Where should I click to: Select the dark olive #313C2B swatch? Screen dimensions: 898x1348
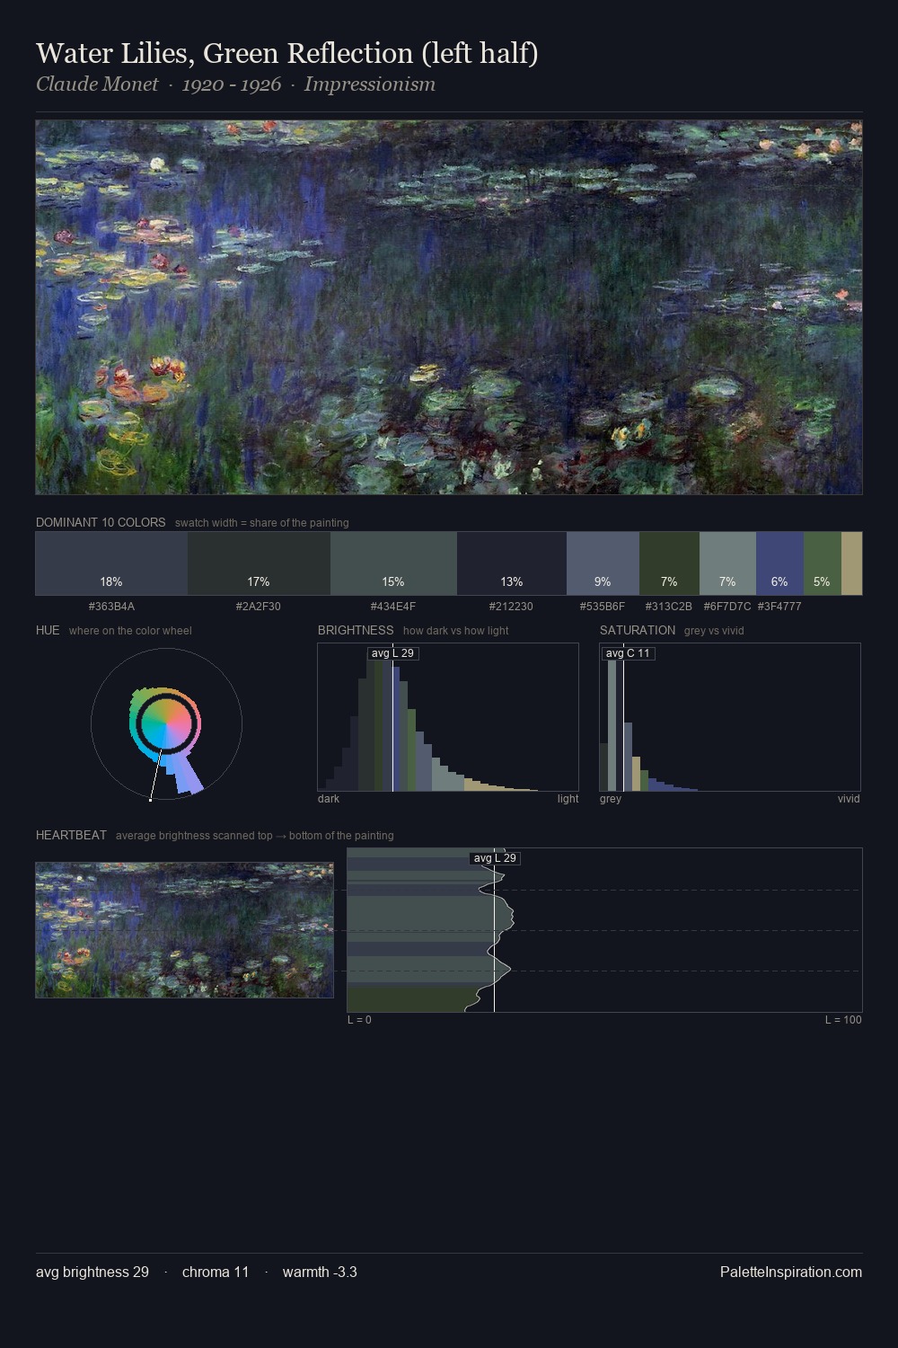tap(669, 563)
